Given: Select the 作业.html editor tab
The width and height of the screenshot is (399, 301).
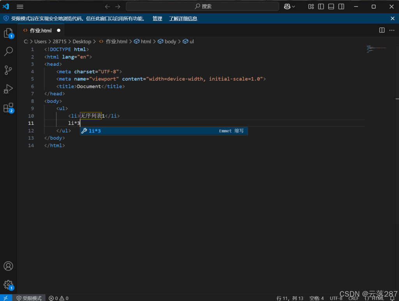Looking at the screenshot, I should click(x=41, y=30).
